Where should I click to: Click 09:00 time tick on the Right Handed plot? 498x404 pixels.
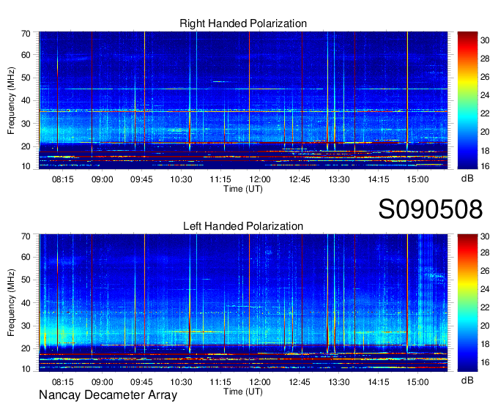[103, 179]
